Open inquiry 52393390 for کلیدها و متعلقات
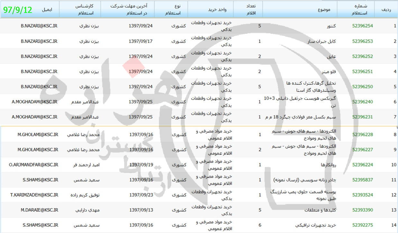The image size is (398, 233). pos(362,210)
